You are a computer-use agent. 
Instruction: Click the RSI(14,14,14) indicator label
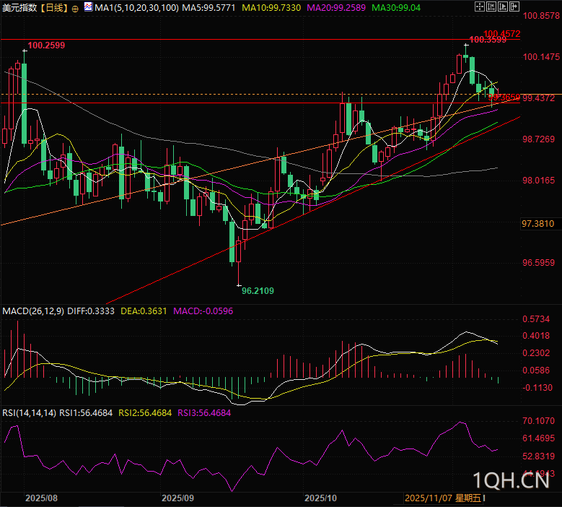point(29,413)
